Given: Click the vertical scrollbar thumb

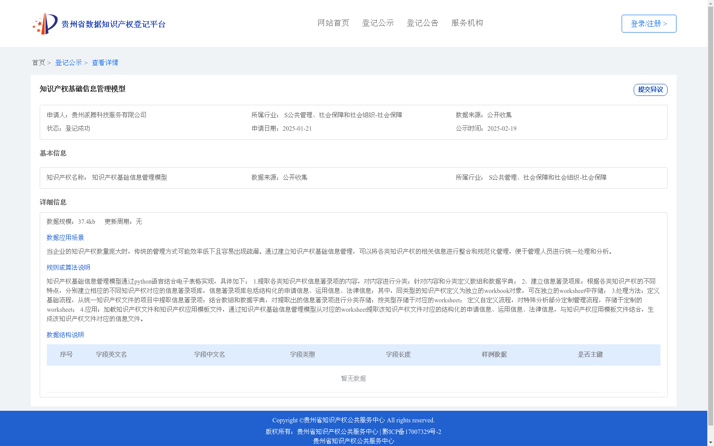Looking at the screenshot, I should 710,216.
